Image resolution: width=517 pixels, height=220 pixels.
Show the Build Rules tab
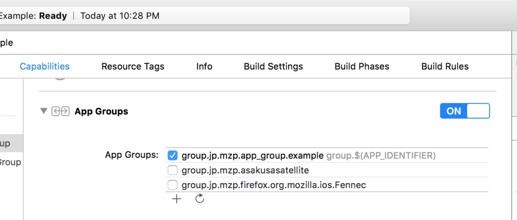pyautogui.click(x=445, y=67)
